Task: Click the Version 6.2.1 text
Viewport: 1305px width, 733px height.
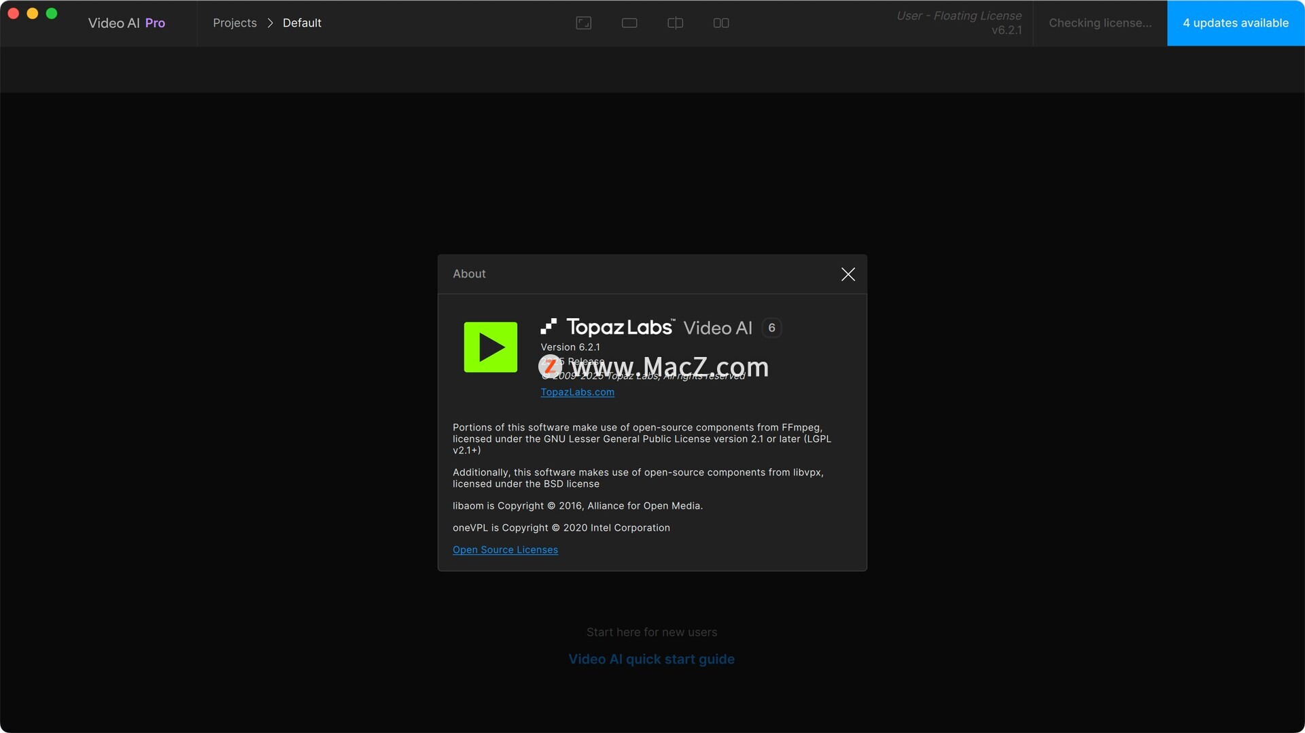Action: [x=570, y=347]
